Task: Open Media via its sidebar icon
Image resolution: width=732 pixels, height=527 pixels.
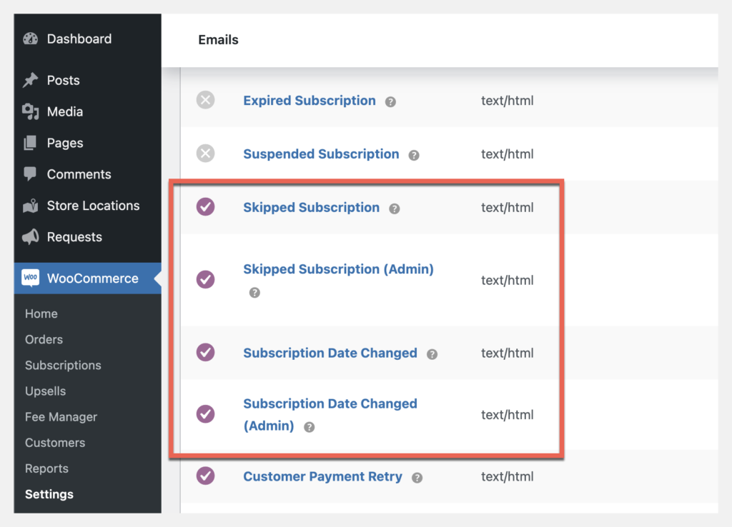Action: [30, 111]
